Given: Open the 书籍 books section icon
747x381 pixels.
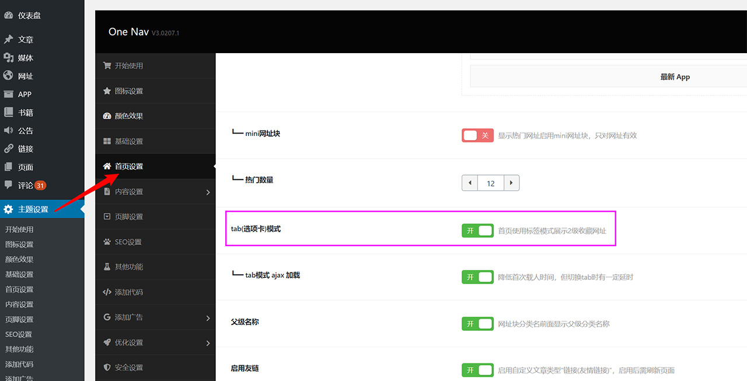Looking at the screenshot, I should (8, 112).
